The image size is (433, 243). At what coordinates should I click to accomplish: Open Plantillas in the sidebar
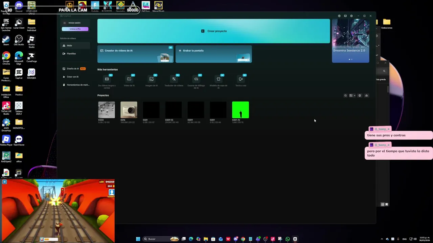click(x=75, y=54)
